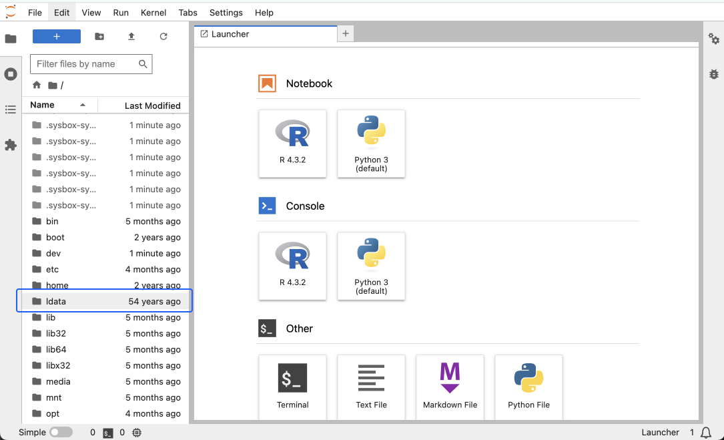Create a new Markdown File
Image resolution: width=724 pixels, height=440 pixels.
[x=450, y=387]
